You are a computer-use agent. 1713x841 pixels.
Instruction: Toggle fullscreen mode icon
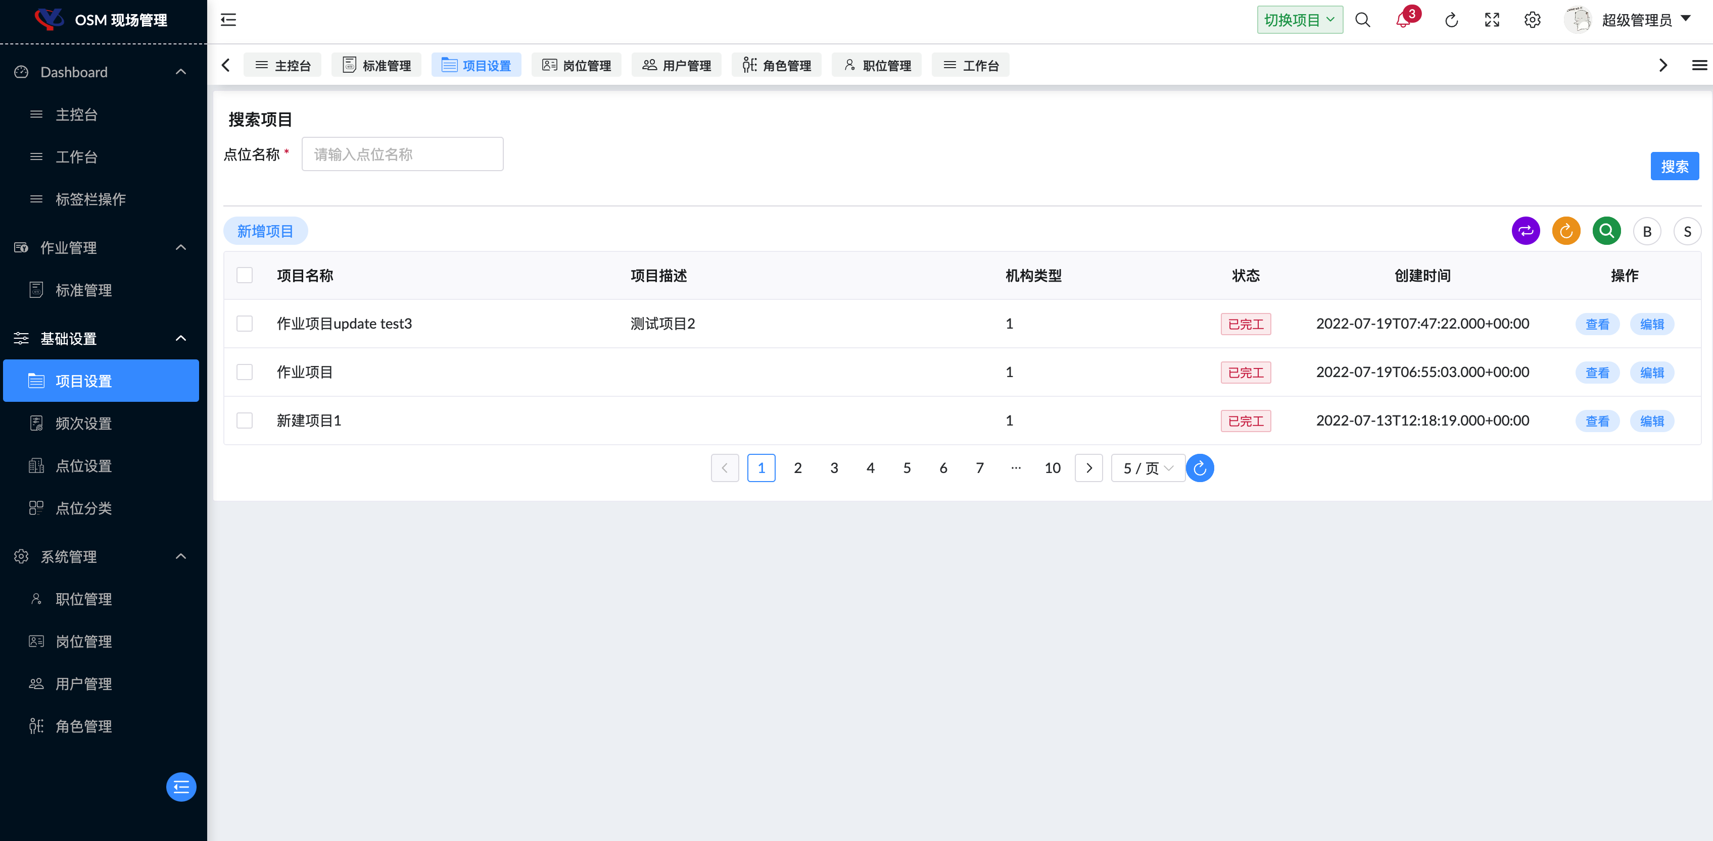click(1492, 20)
